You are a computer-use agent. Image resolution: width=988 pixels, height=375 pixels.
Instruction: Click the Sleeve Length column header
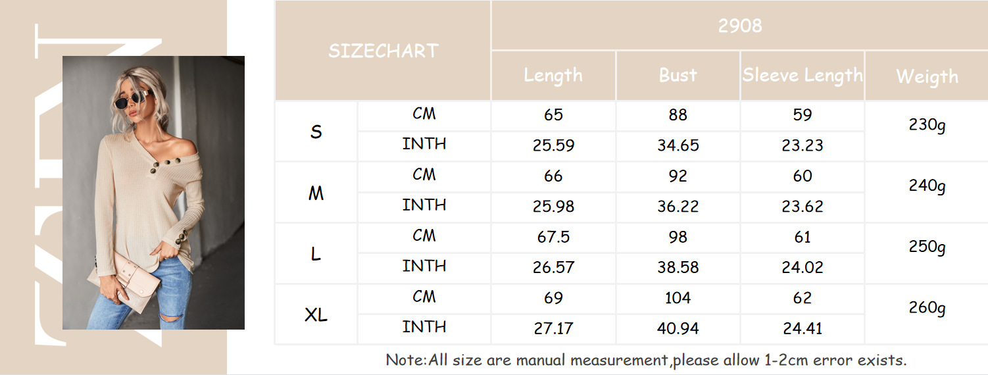[802, 76]
